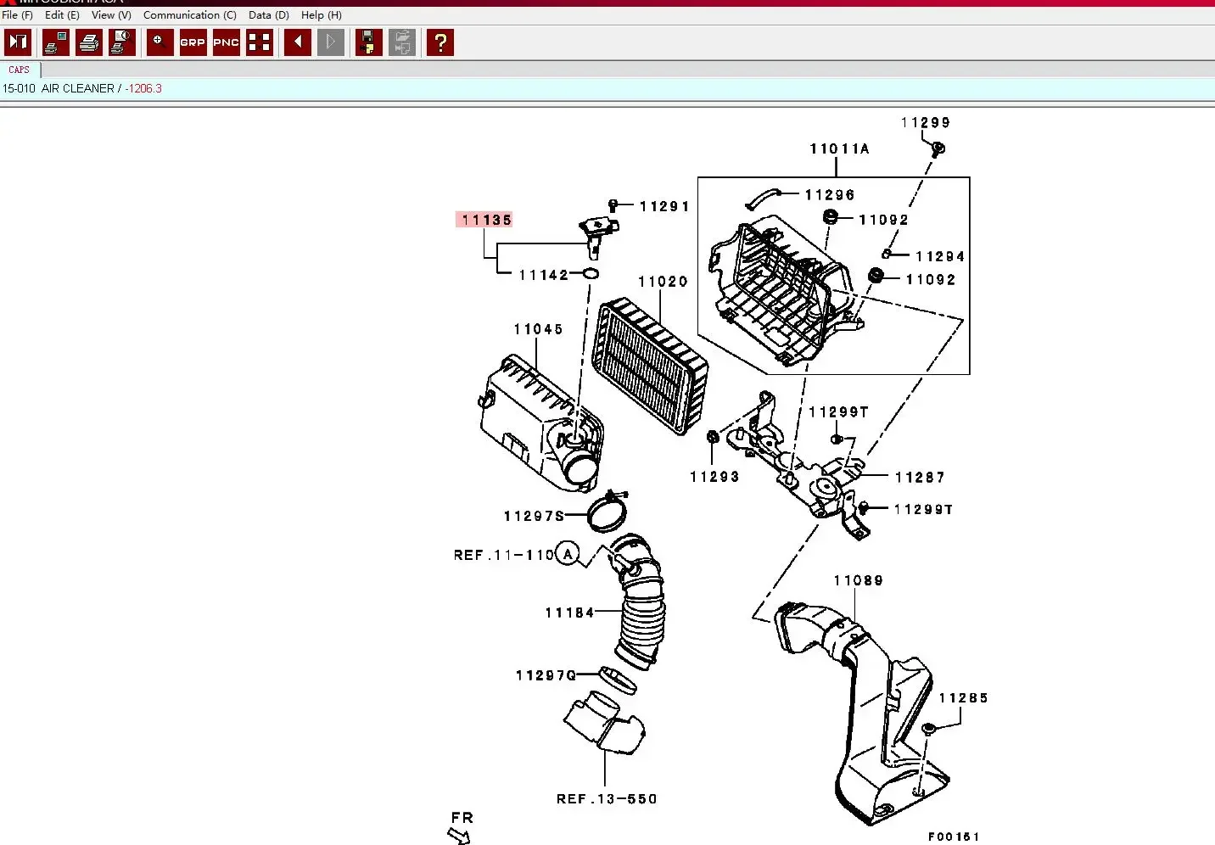Image resolution: width=1215 pixels, height=845 pixels.
Task: Open help with the question mark icon
Action: (440, 42)
